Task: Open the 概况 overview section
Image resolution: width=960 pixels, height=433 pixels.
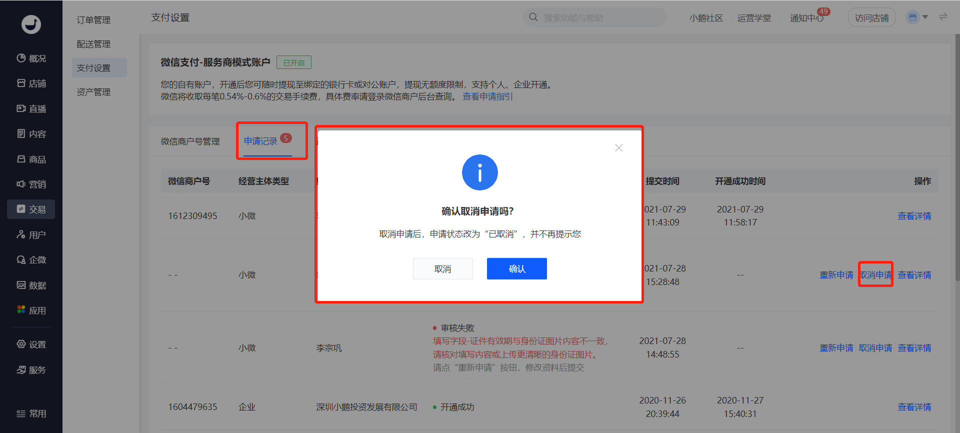Action: pyautogui.click(x=31, y=58)
